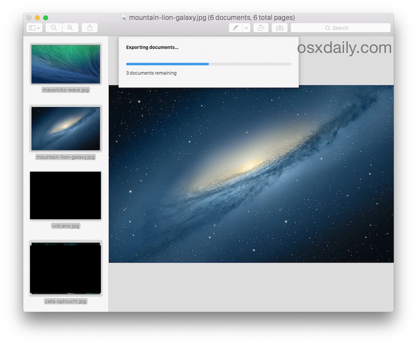417x345 pixels.
Task: Click the rotate left icon
Action: pyautogui.click(x=261, y=27)
